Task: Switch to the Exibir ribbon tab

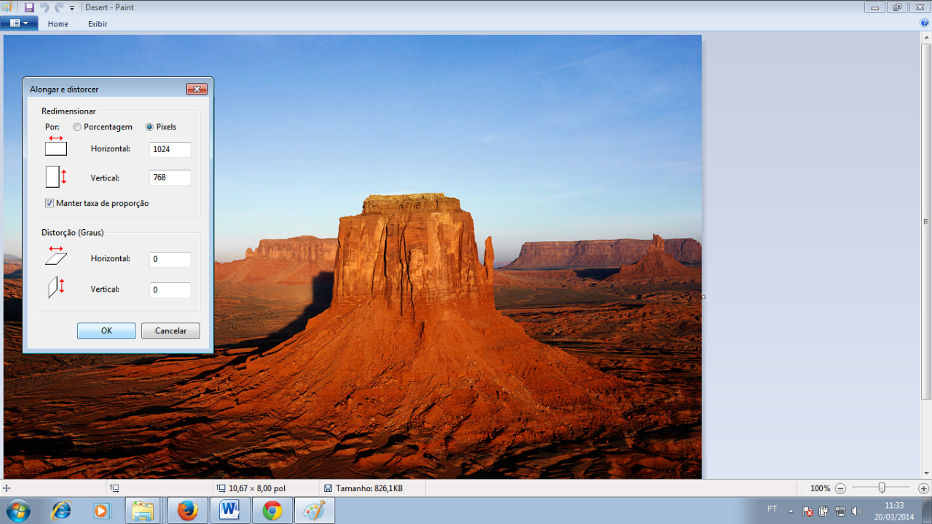Action: (x=98, y=24)
